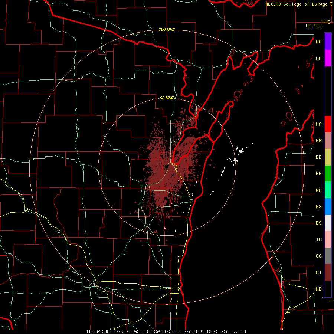Click the 50 NMI range ring label
Viewport: 334px width, 334px height.
(x=167, y=98)
